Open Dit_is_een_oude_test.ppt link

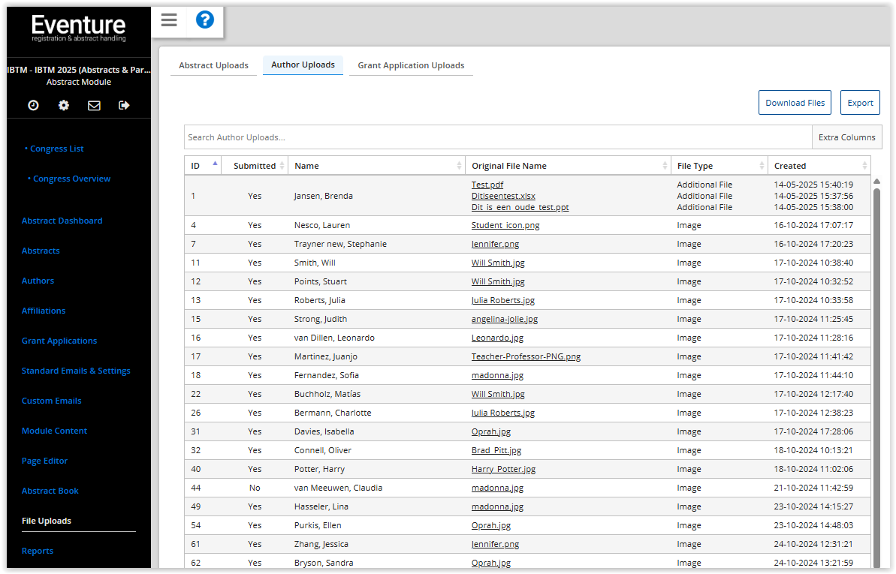point(520,207)
